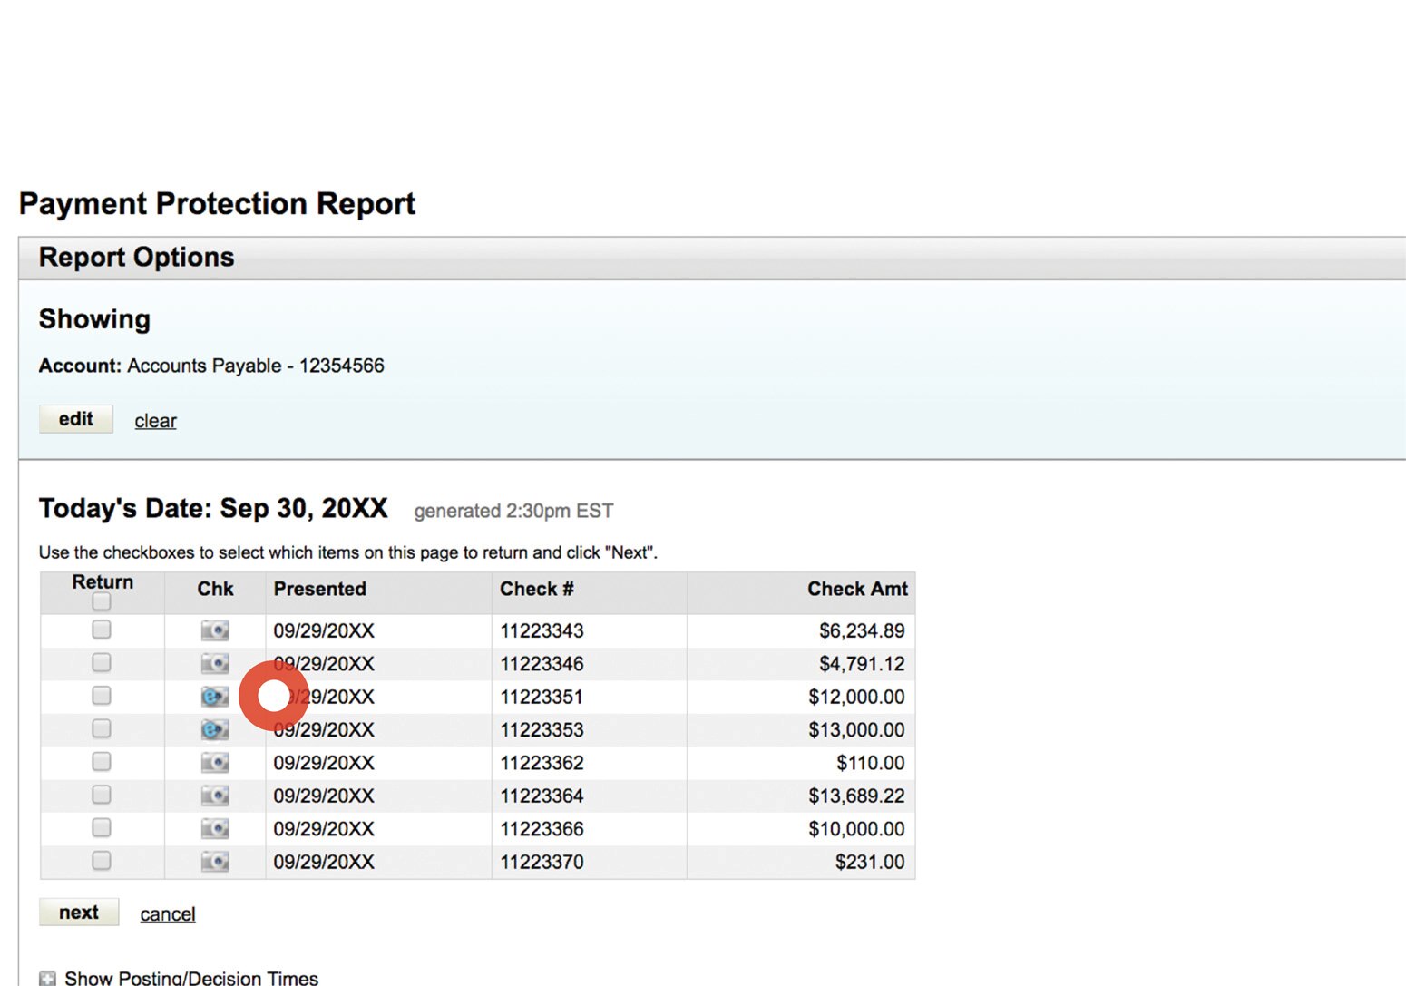Click the eCheck icon for check 11223353
Image resolution: width=1406 pixels, height=986 pixels.
coord(215,729)
